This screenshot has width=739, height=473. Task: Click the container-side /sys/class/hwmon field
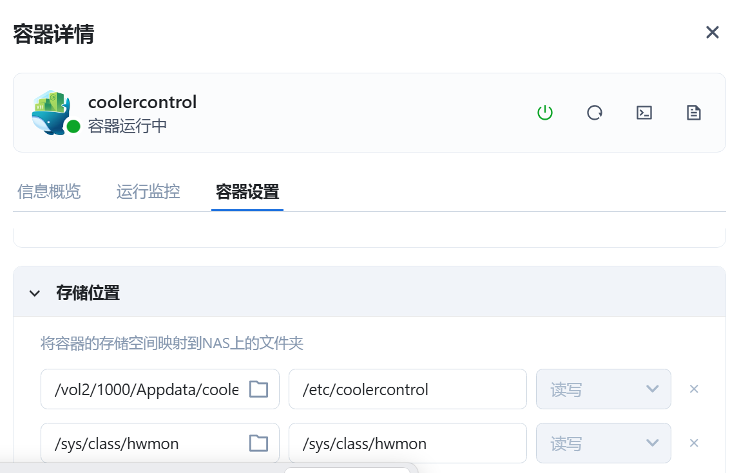pyautogui.click(x=408, y=443)
